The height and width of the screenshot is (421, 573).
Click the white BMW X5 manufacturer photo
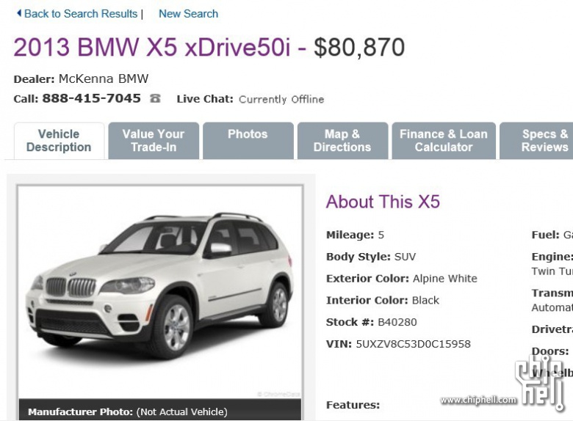(160, 292)
